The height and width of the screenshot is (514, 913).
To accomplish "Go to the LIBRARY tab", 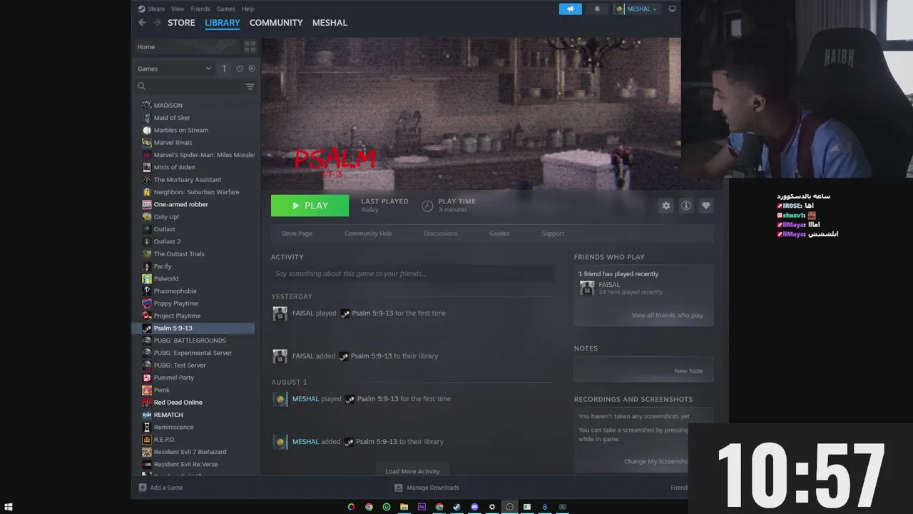I will pos(223,23).
